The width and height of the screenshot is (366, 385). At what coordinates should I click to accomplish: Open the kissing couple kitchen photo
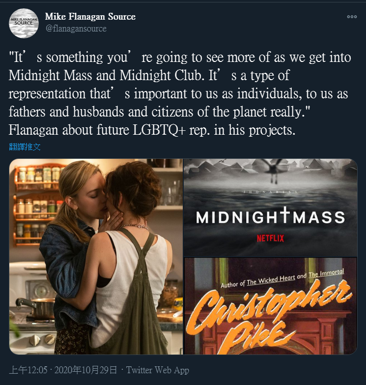tap(96, 257)
